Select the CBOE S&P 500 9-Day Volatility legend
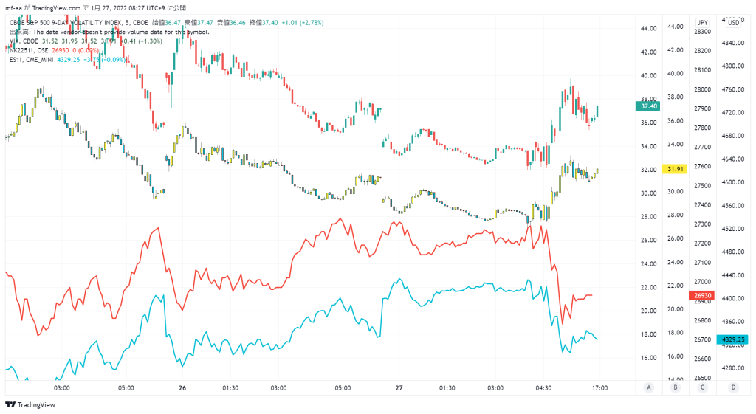The image size is (756, 414). (x=78, y=23)
